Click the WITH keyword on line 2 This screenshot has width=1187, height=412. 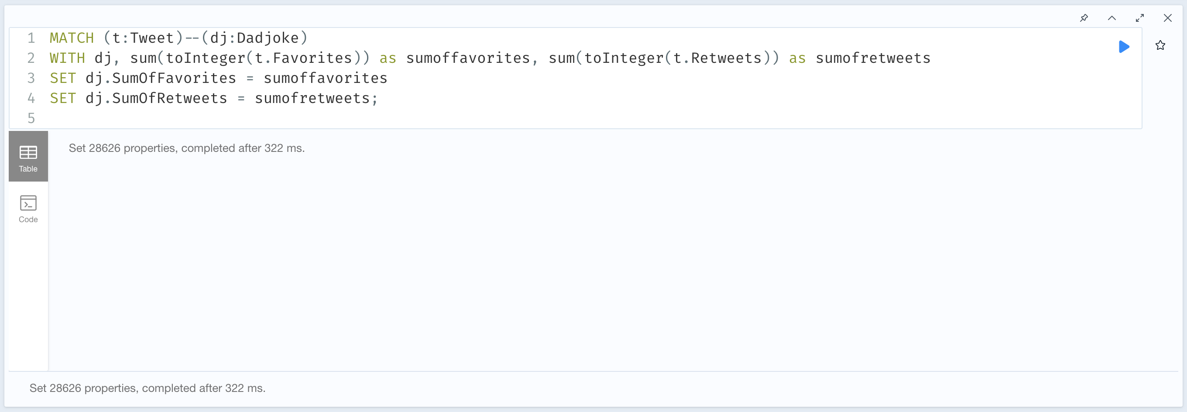click(x=67, y=58)
